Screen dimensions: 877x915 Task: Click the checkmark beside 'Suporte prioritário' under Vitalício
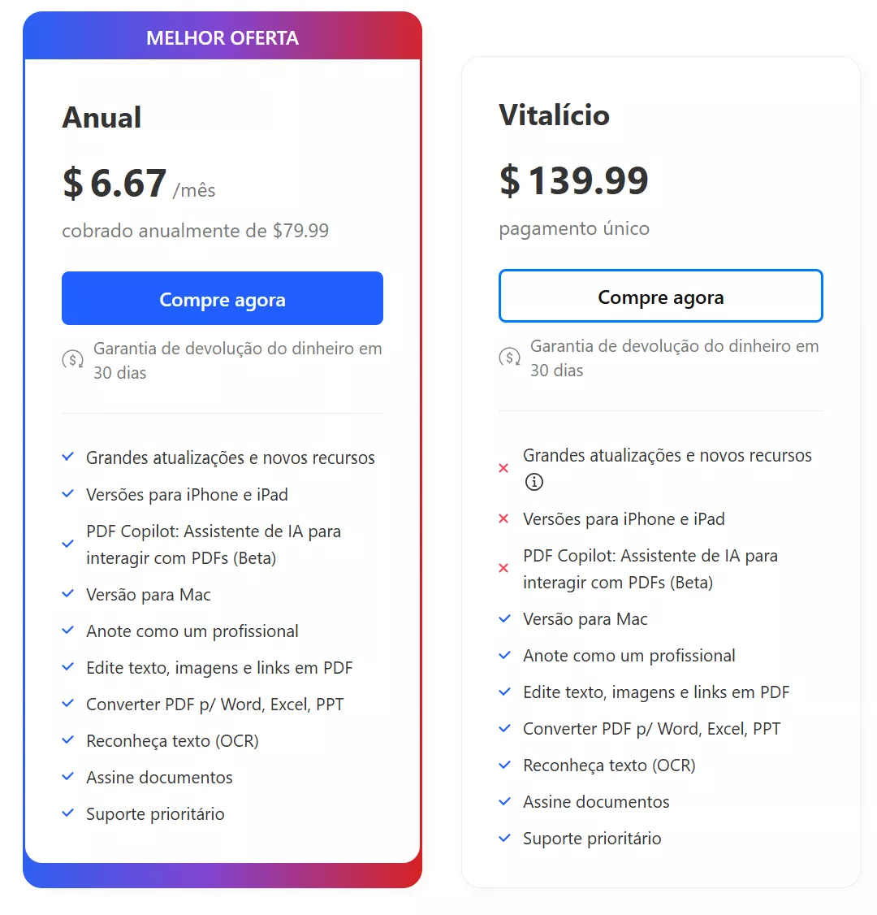pyautogui.click(x=504, y=837)
